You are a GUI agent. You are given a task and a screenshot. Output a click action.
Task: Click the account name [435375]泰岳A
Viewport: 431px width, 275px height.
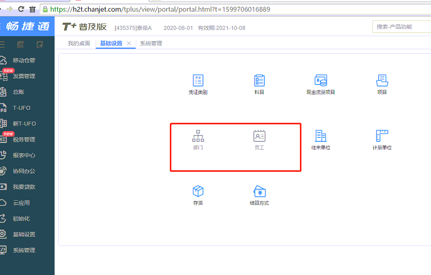133,28
